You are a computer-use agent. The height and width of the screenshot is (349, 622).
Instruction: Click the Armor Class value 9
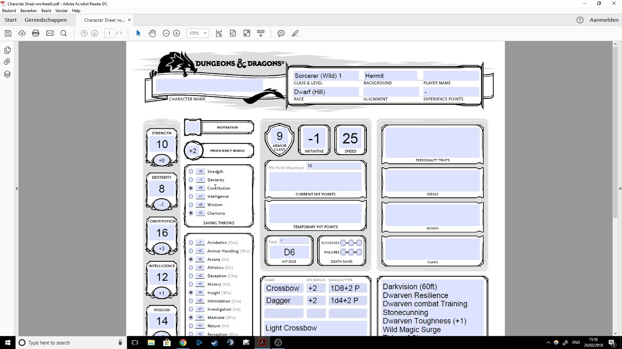(x=279, y=137)
